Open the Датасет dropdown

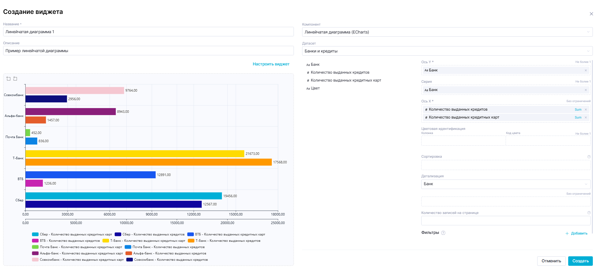point(447,51)
